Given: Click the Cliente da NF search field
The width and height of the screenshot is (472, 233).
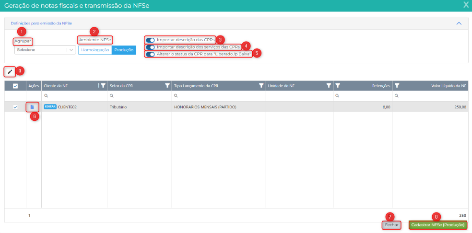Looking at the screenshot, I should coord(74,96).
